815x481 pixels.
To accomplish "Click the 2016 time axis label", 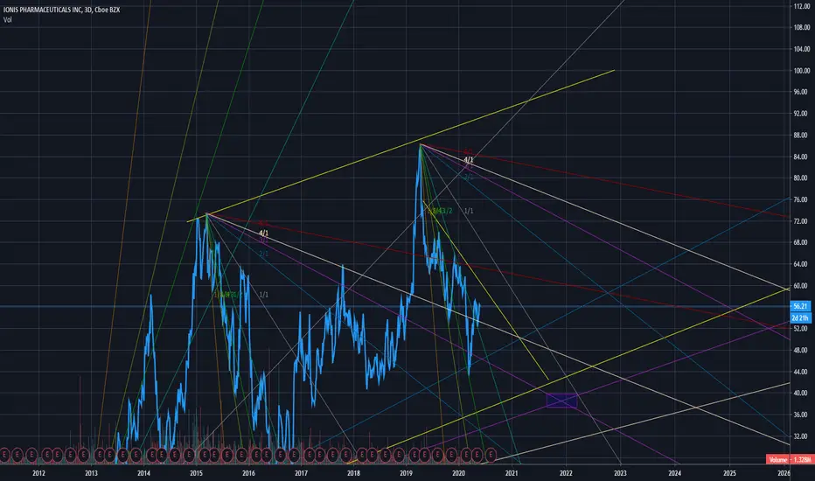I will pyautogui.click(x=248, y=473).
